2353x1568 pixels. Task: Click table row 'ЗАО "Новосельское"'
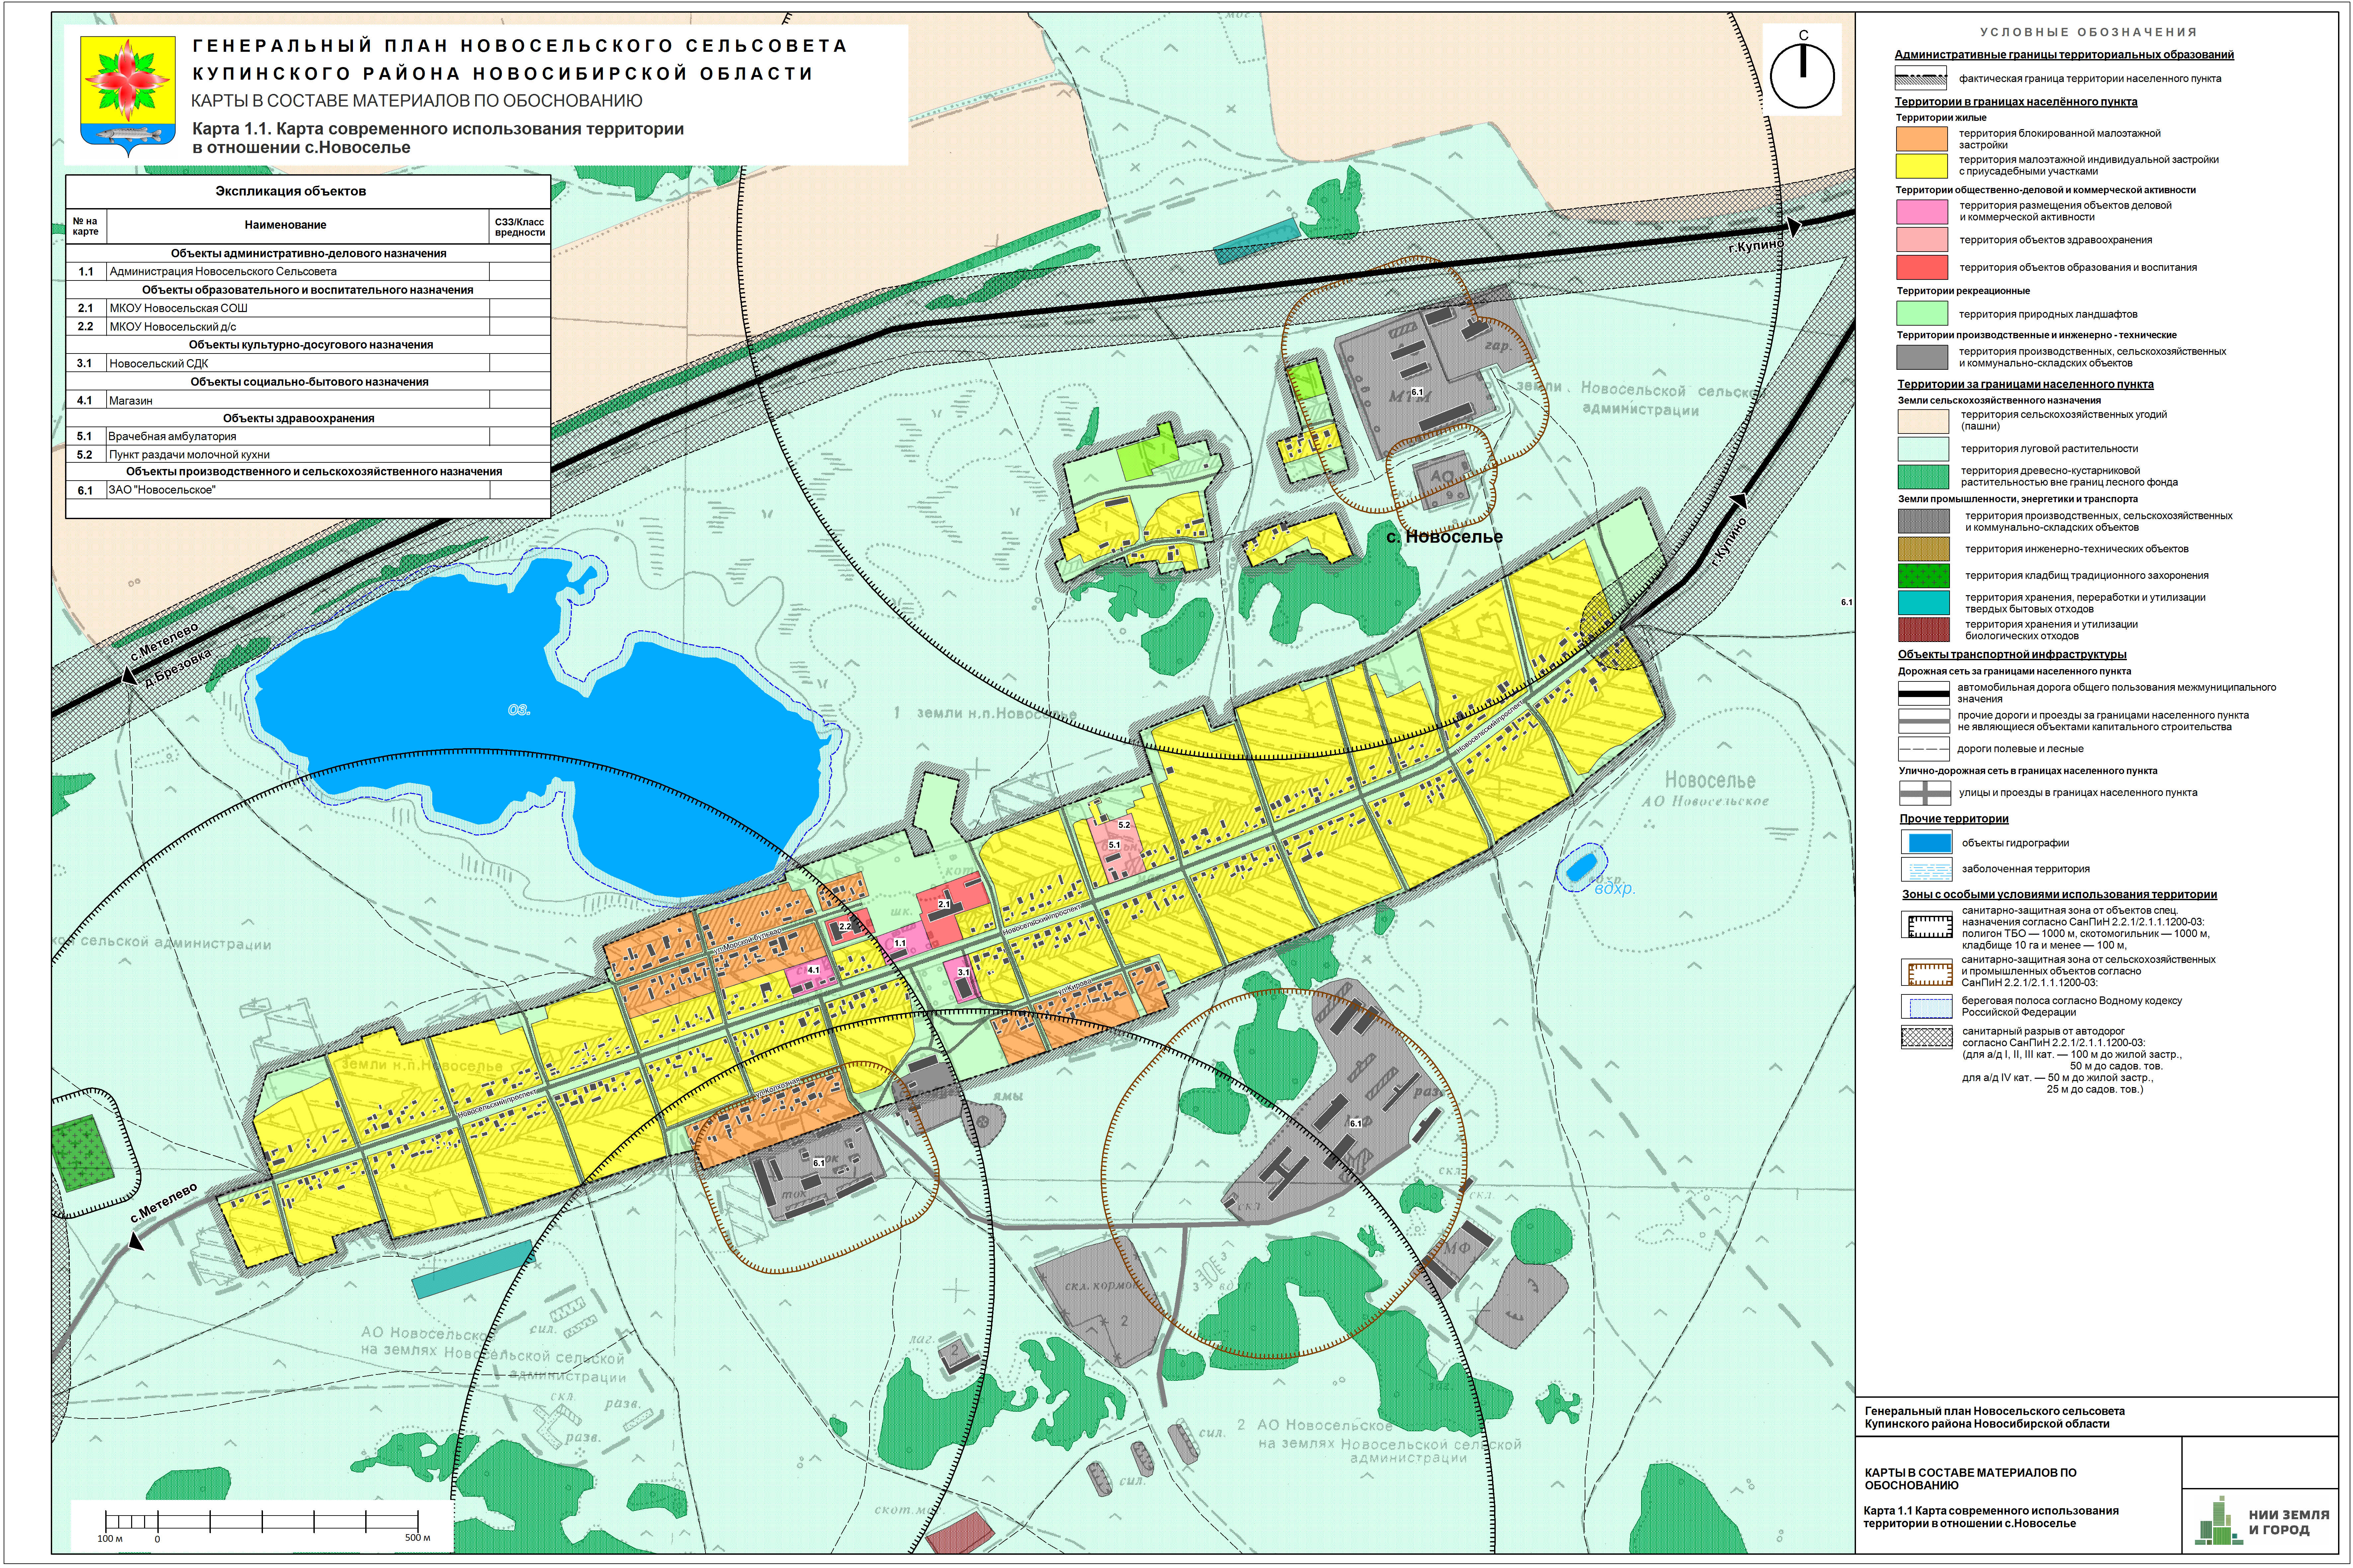coord(308,490)
